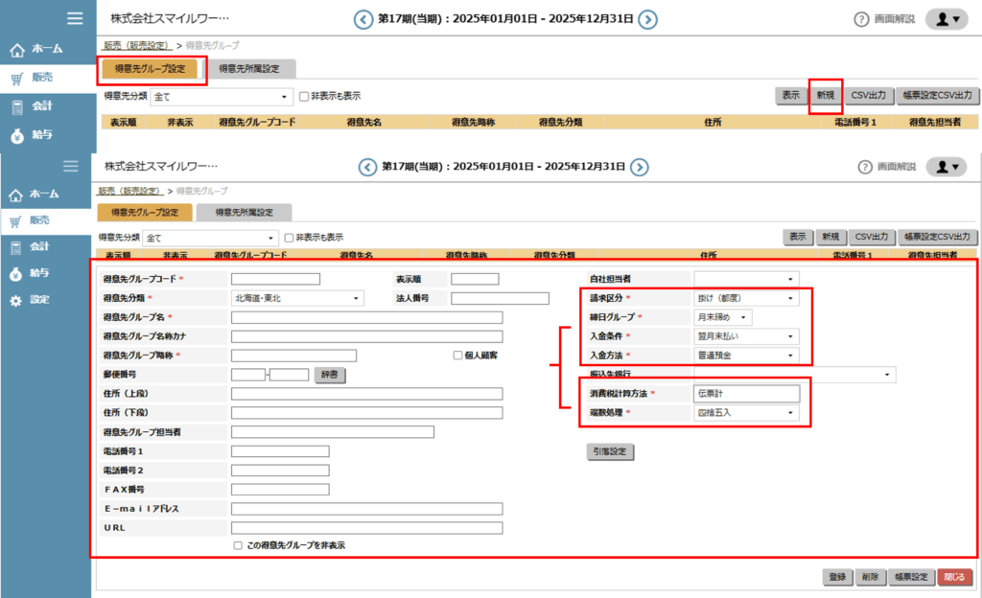Image resolution: width=982 pixels, height=598 pixels.
Task: Click the red-outlined 新規 button
Action: (825, 96)
